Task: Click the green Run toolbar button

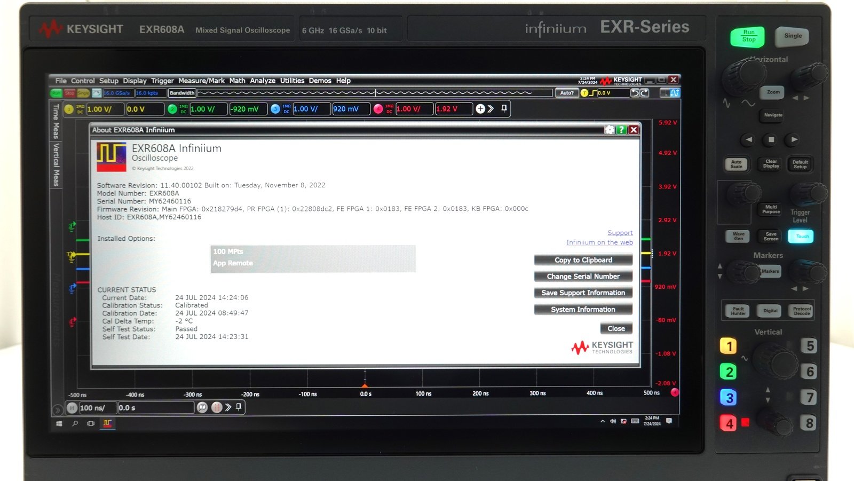Action: coord(57,93)
